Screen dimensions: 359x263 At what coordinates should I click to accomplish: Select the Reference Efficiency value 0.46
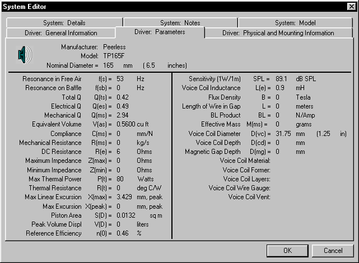(x=123, y=233)
